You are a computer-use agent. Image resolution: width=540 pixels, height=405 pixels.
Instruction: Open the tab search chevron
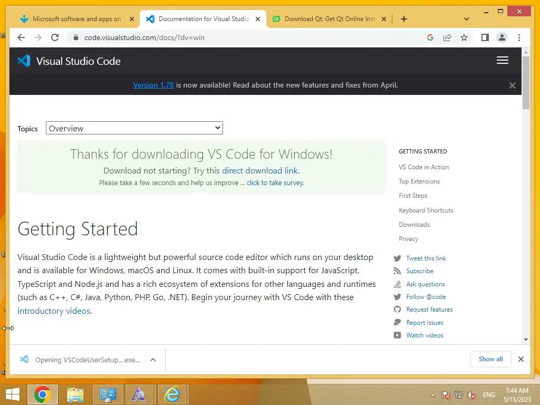point(467,19)
